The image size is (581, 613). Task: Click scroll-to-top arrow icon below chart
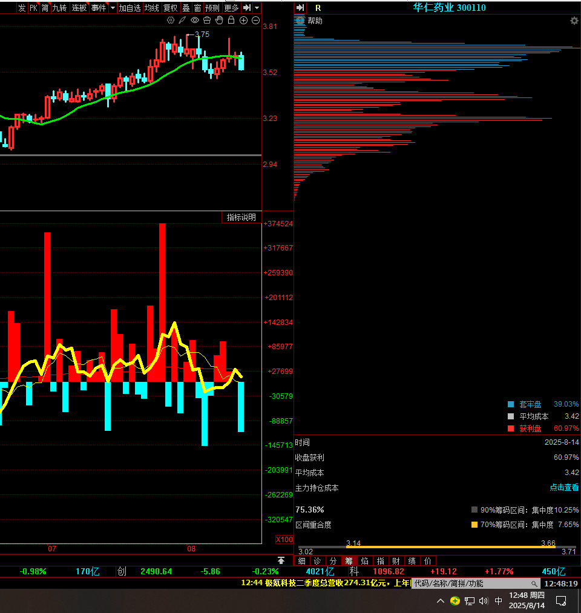point(281,560)
